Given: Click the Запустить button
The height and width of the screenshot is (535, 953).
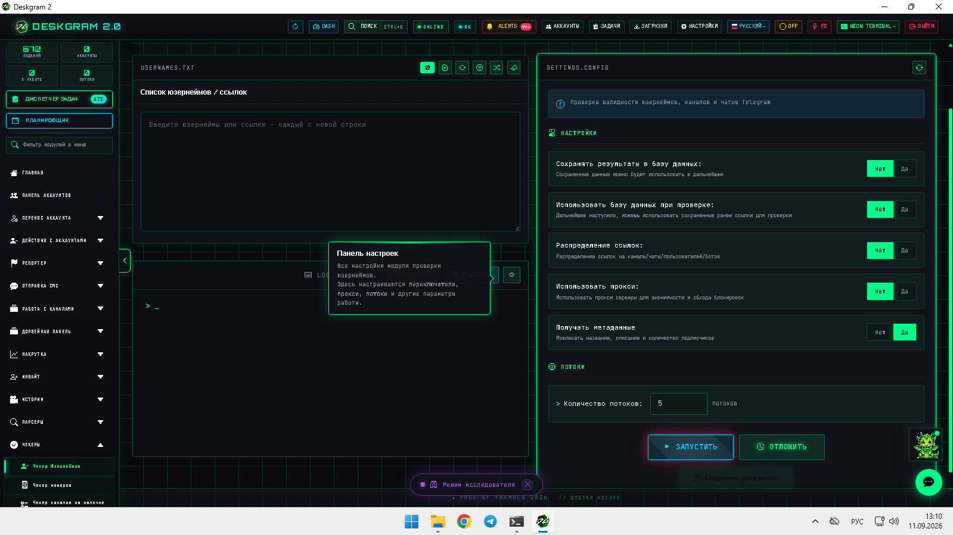Looking at the screenshot, I should coord(691,447).
